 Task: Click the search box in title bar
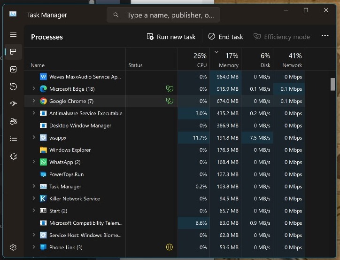pos(163,15)
